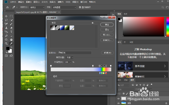
Task: Select the Hand tool
Action: (11, 39)
